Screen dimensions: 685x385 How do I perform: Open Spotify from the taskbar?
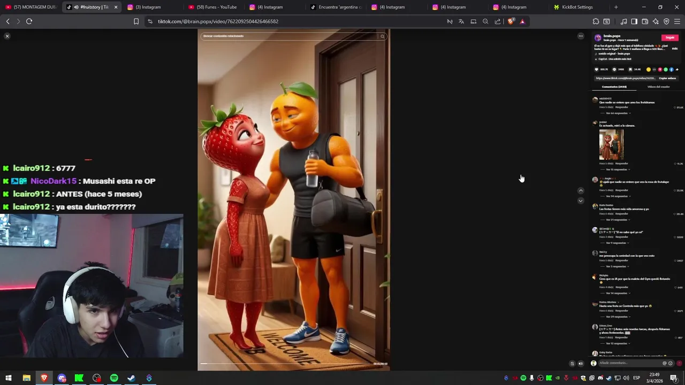[x=114, y=378]
